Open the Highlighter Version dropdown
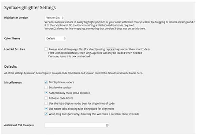The width and height of the screenshot is (198, 135). 55,18
